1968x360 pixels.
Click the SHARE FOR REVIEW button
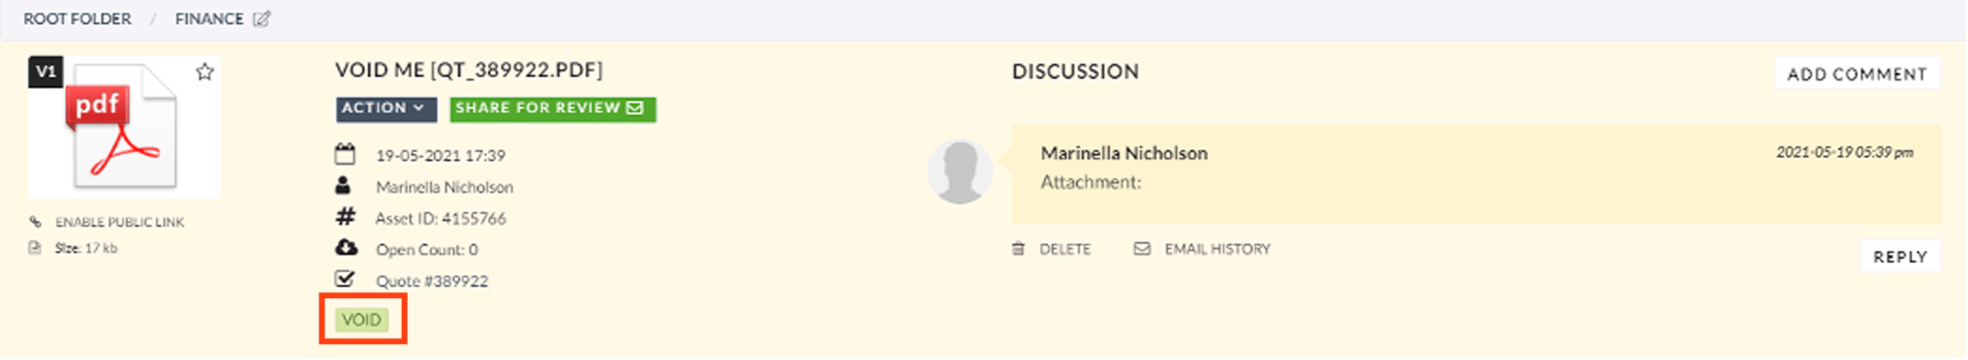(x=553, y=109)
